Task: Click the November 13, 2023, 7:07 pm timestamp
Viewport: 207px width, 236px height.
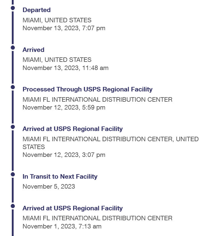Action: (x=64, y=28)
